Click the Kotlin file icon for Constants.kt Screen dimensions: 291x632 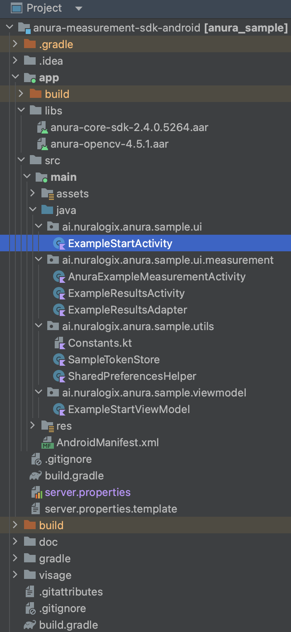[60, 343]
